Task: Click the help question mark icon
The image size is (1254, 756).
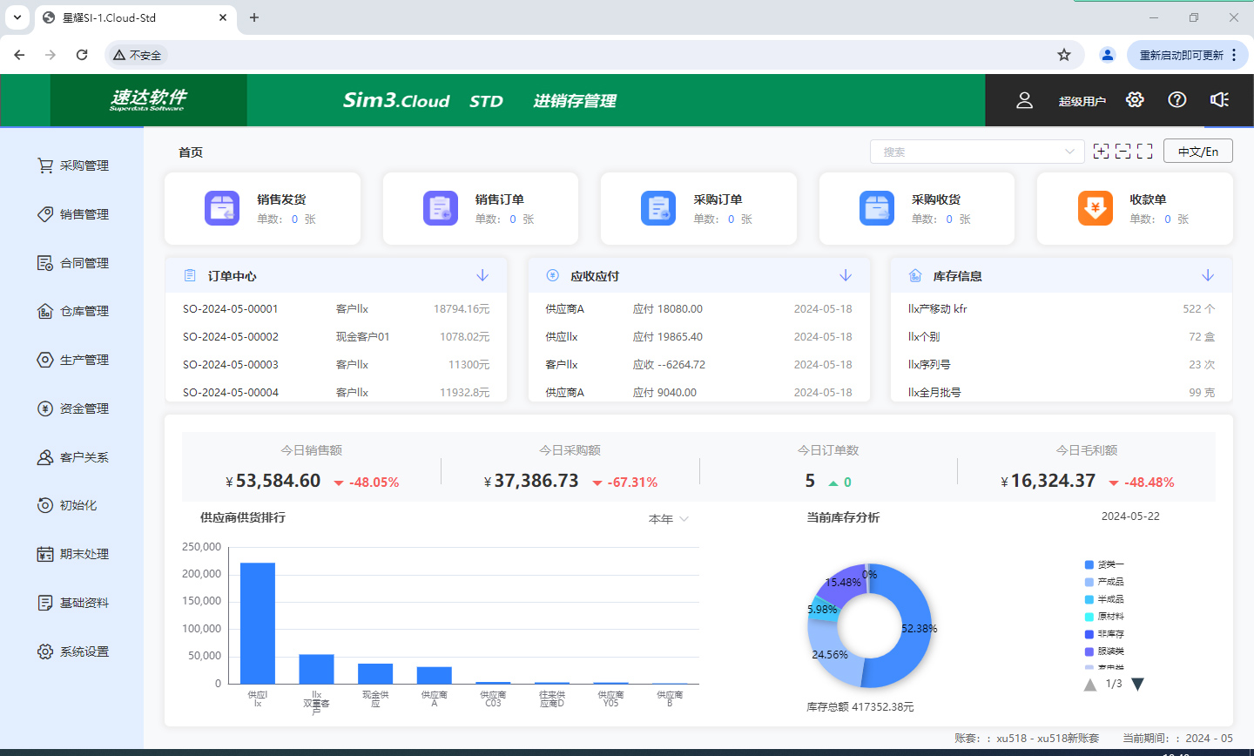Action: coord(1176,100)
